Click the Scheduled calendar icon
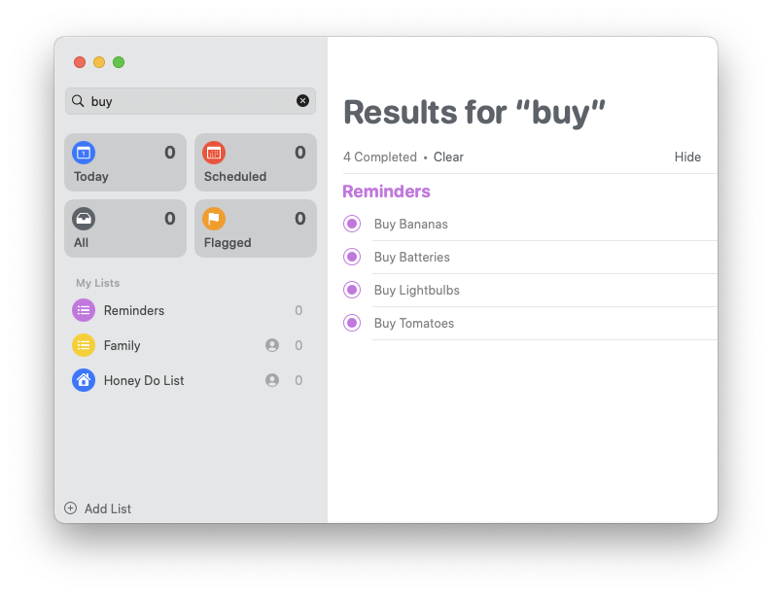772x595 pixels. click(214, 153)
